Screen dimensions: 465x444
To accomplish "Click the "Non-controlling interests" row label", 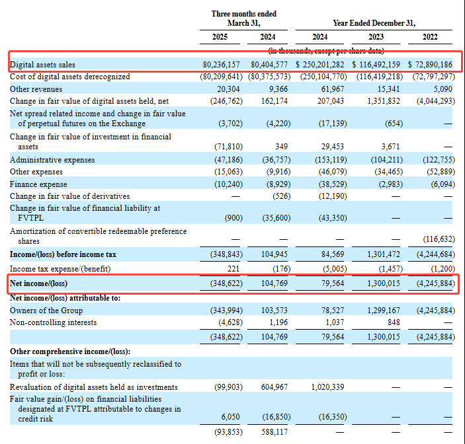I will 53,322.
